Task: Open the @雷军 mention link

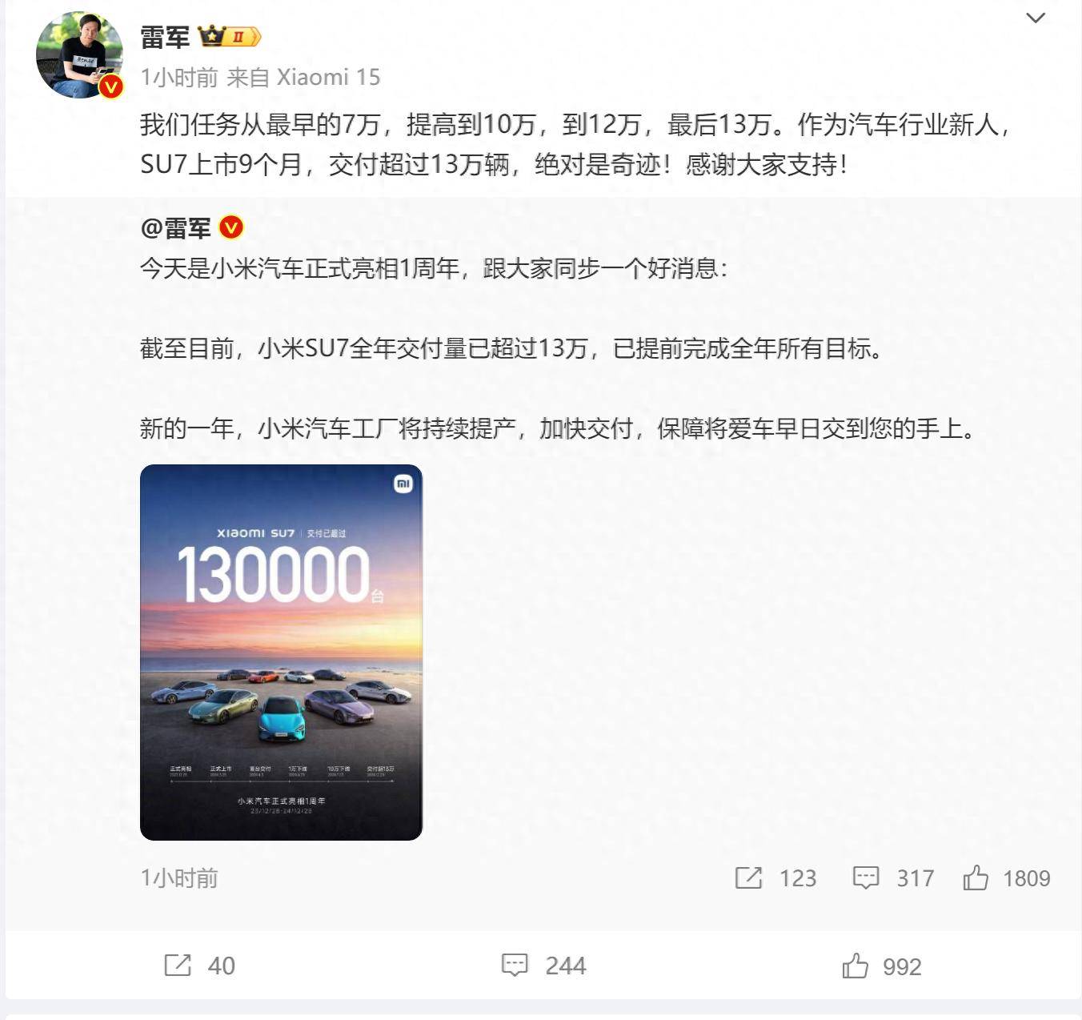Action: tap(175, 228)
